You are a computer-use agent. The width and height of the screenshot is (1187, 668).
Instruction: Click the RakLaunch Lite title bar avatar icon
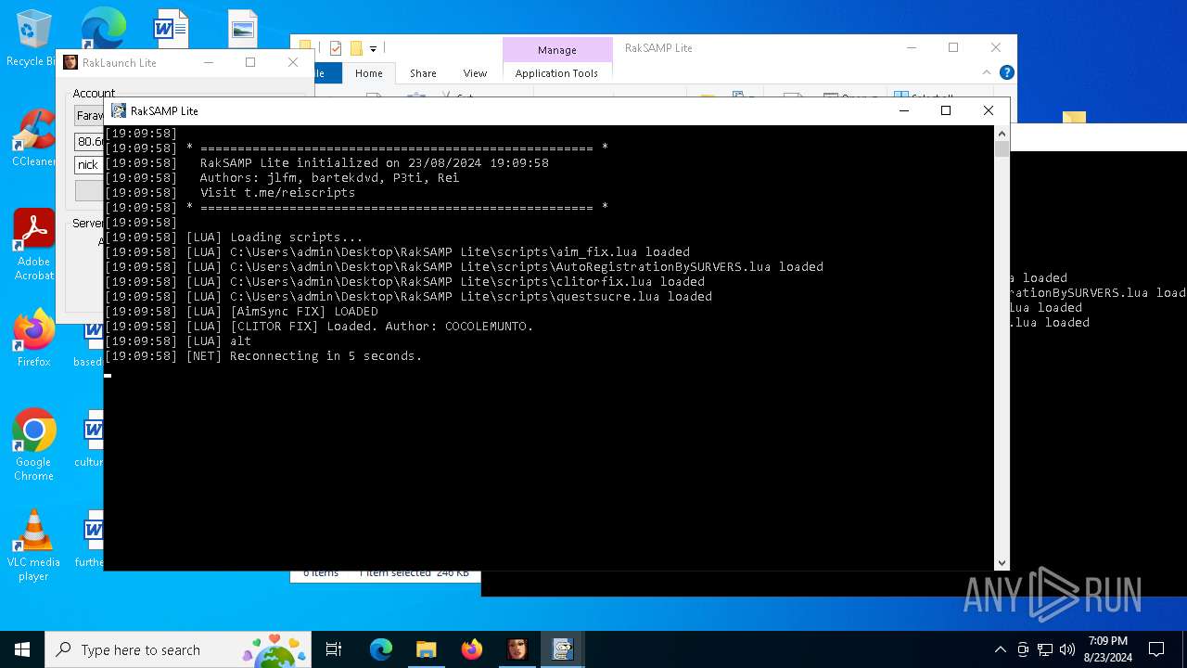coord(70,62)
